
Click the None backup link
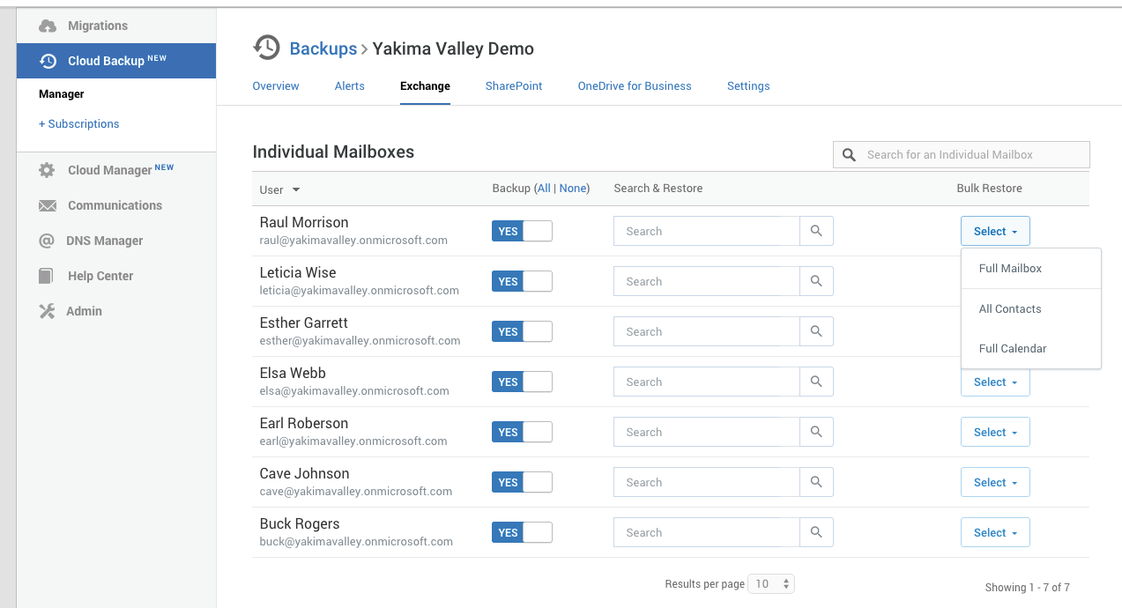click(573, 188)
